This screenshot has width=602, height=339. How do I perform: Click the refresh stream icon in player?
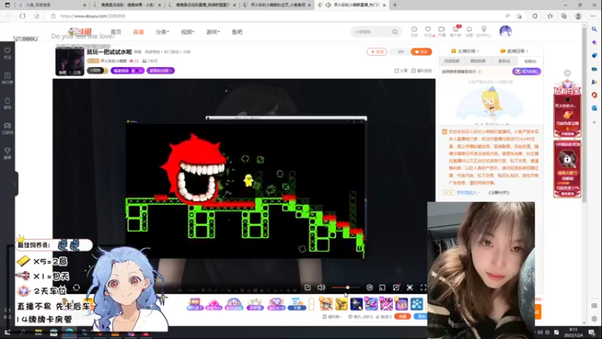[77, 288]
